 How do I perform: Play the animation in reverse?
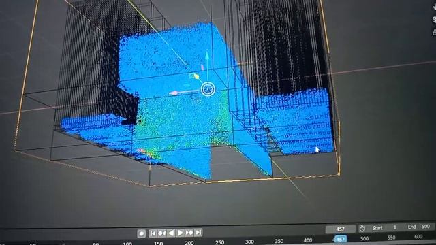click(x=171, y=233)
